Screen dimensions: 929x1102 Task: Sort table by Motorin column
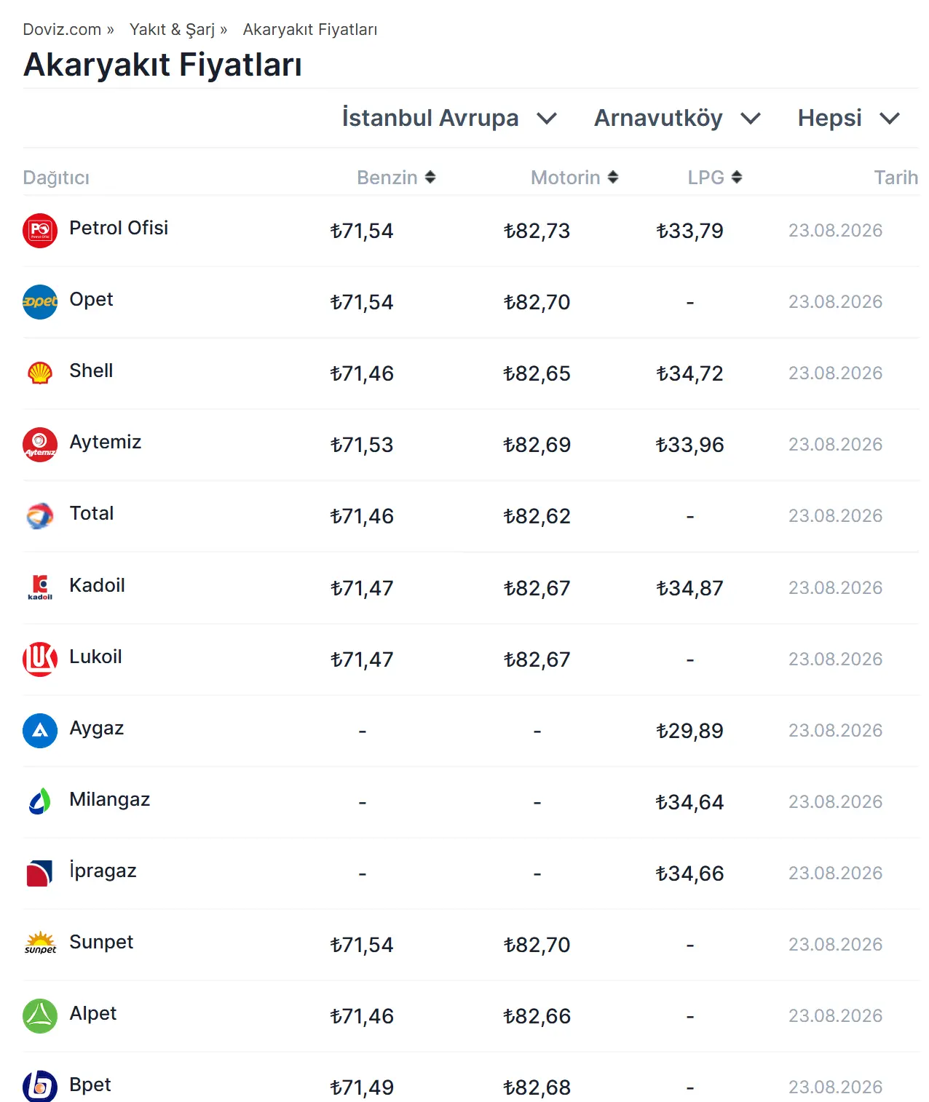pyautogui.click(x=574, y=178)
